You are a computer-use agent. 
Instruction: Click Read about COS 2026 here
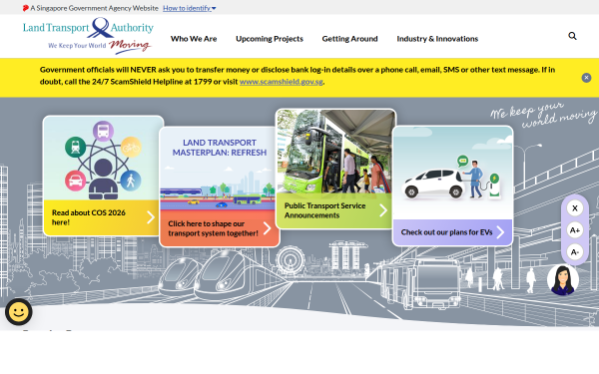pyautogui.click(x=89, y=217)
